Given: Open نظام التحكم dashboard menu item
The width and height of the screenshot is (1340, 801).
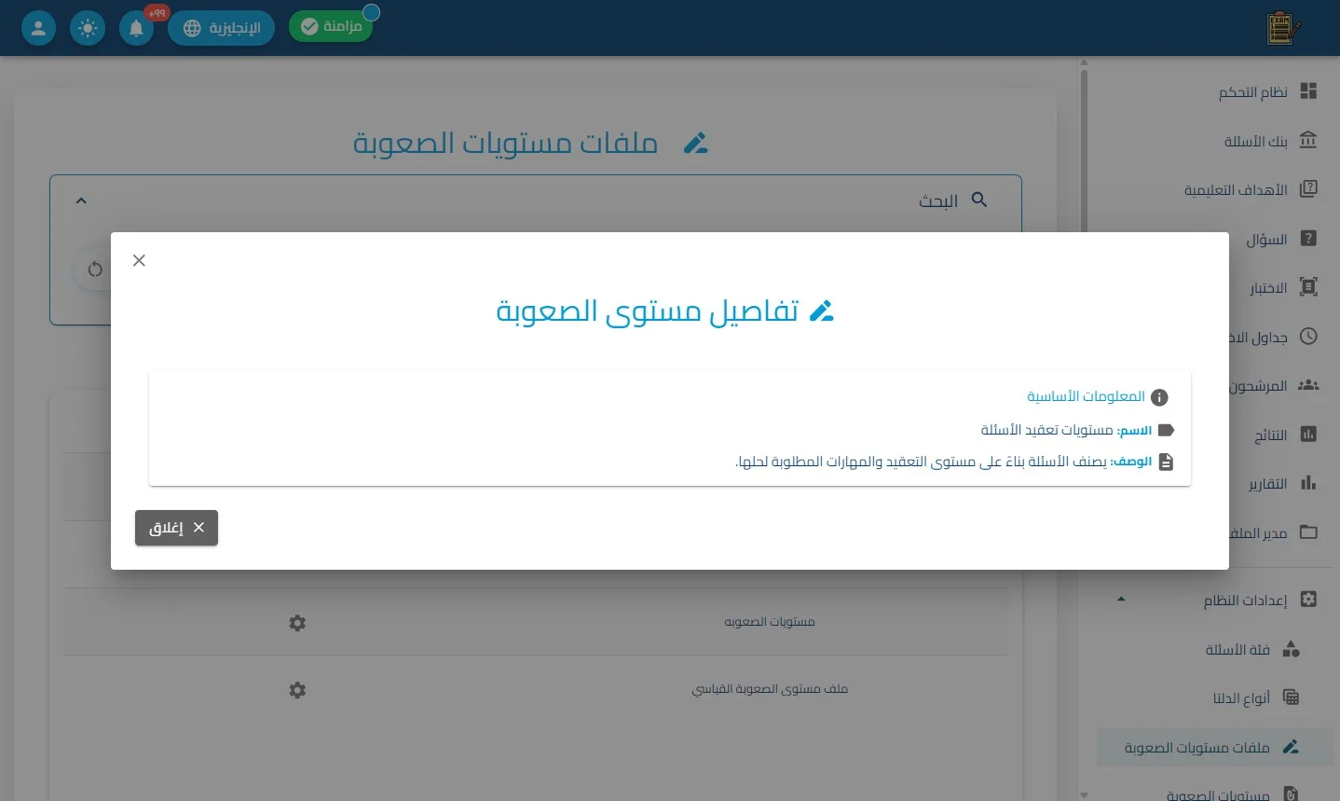Looking at the screenshot, I should click(1268, 91).
